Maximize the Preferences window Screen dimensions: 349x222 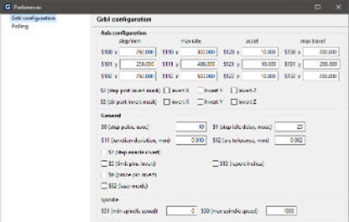pos(318,7)
